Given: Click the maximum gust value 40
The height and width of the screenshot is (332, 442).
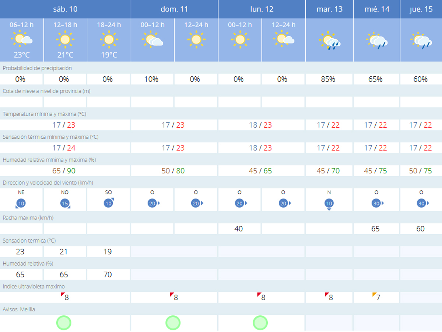Looking at the screenshot, I should (x=239, y=229).
